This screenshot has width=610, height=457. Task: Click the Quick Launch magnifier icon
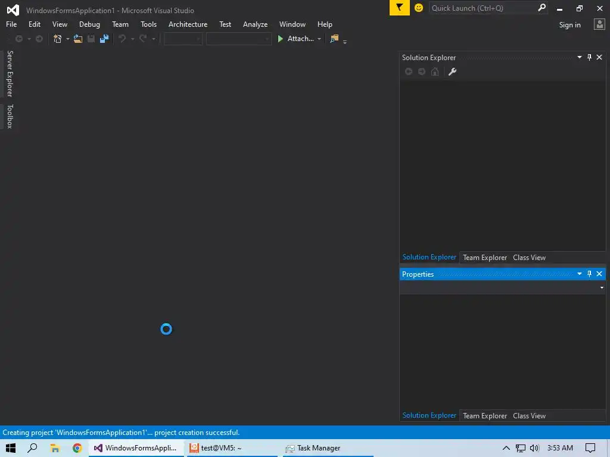(x=541, y=8)
